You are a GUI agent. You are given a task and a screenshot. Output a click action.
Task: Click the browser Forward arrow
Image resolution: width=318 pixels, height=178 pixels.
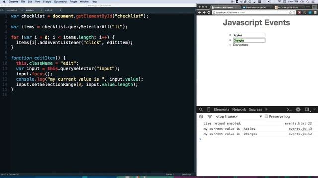(x=204, y=12)
